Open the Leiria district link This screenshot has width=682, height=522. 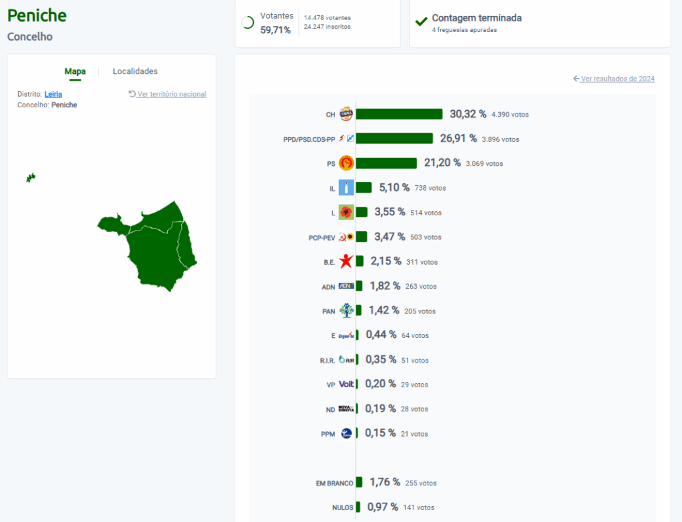53,94
